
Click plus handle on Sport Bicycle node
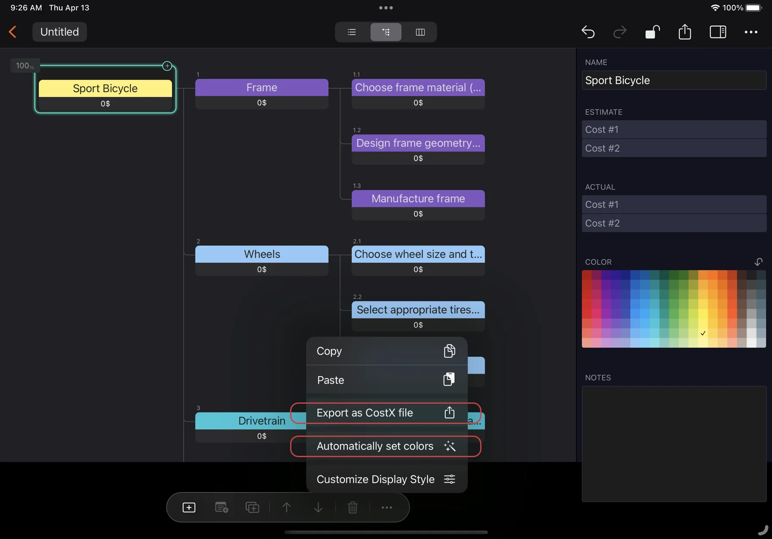point(167,66)
